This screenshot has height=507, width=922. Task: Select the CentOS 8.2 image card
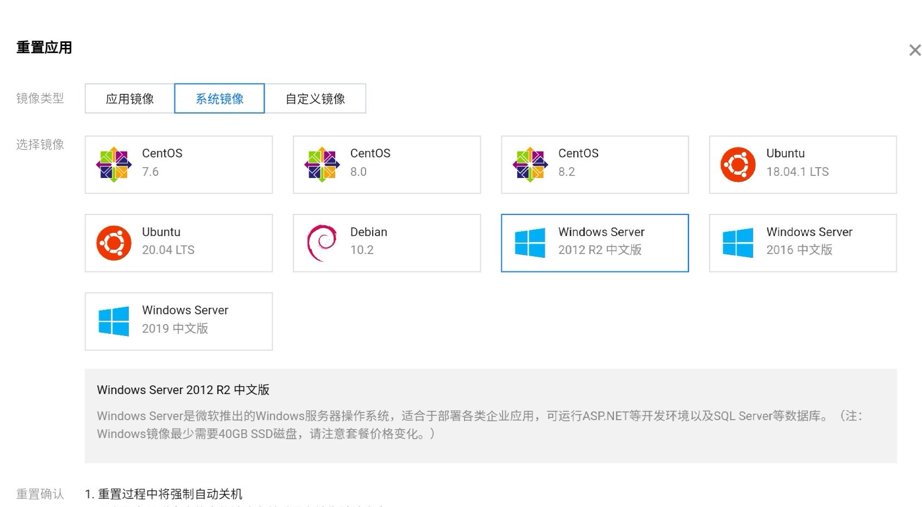594,164
